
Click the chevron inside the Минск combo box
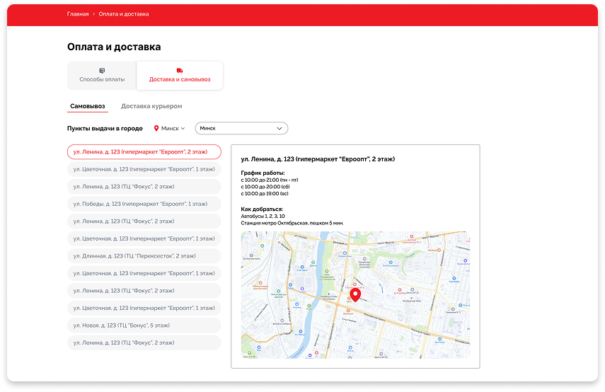280,129
